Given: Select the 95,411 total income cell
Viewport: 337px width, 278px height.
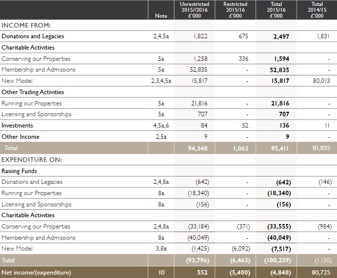Looking at the screenshot, I should [278, 148].
